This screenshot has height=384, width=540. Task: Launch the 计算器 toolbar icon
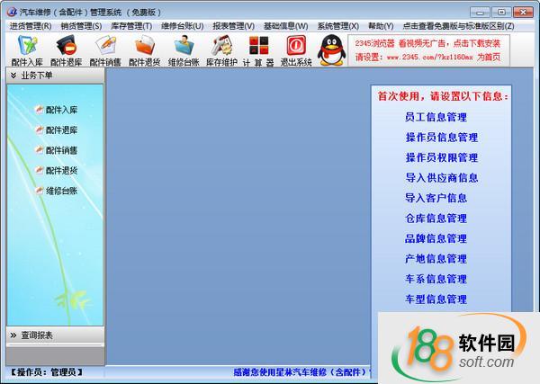(258, 49)
